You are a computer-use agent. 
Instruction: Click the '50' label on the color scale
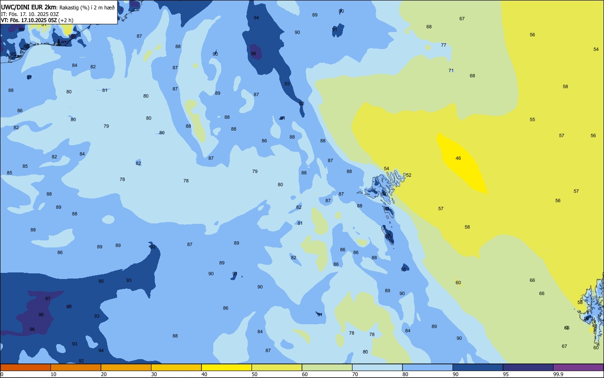[x=254, y=374]
